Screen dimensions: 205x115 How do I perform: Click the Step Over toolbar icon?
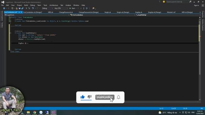point(86,8)
